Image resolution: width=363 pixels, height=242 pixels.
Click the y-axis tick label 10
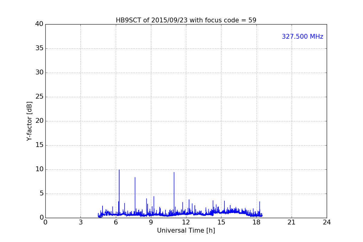[x=39, y=169]
